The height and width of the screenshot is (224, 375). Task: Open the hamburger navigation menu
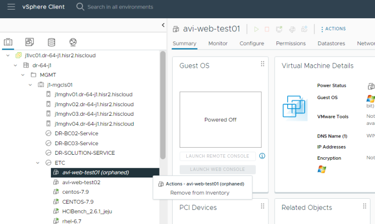point(11,7)
